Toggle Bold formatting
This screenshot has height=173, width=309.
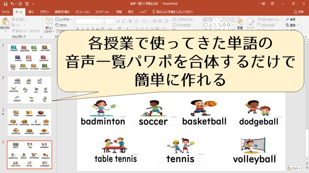point(78,29)
